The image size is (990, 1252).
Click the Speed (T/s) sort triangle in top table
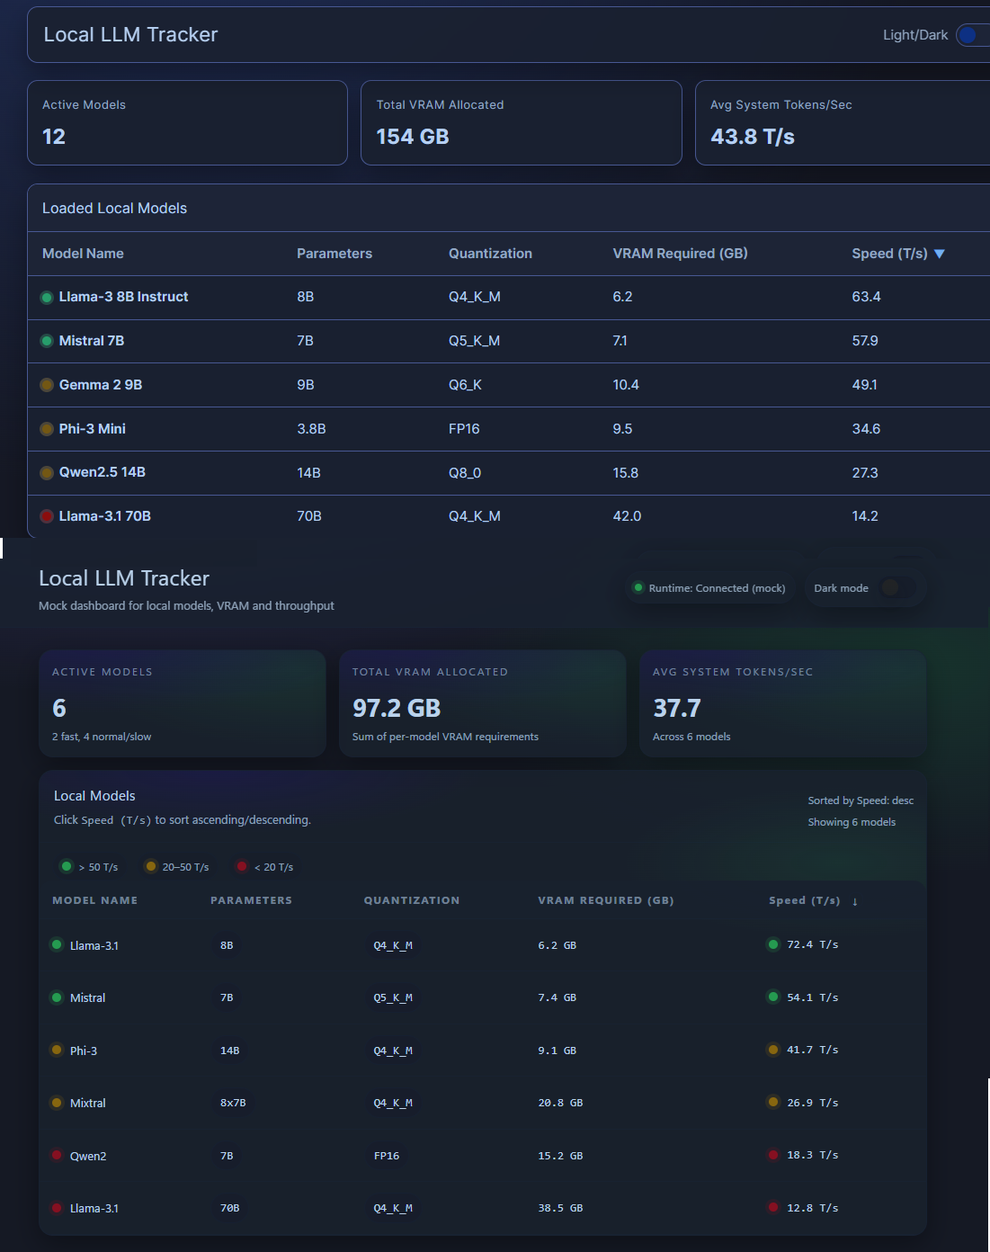(x=940, y=254)
